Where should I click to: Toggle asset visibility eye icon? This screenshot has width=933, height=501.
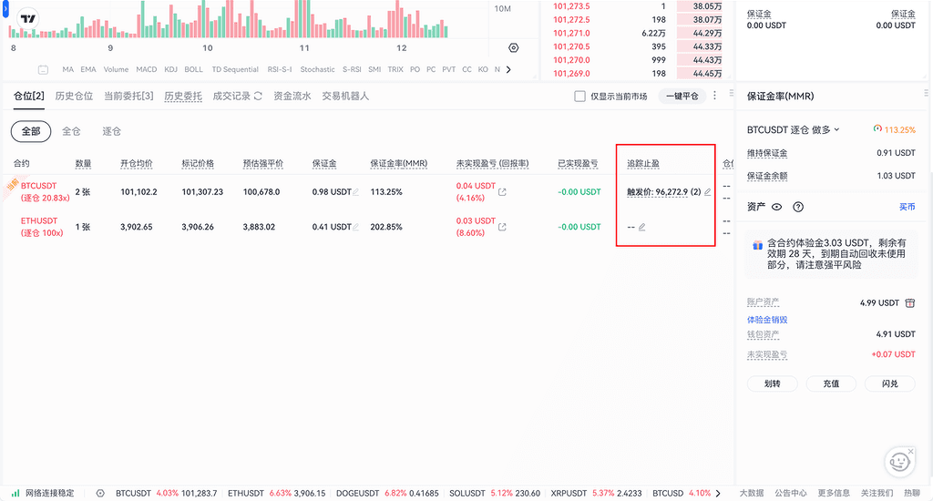click(x=777, y=208)
